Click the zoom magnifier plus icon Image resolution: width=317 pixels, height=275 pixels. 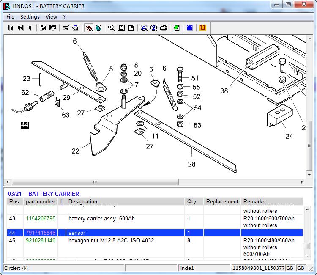click(112, 28)
